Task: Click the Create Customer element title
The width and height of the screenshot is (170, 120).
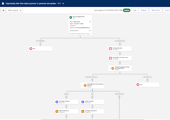Action: coord(89,101)
